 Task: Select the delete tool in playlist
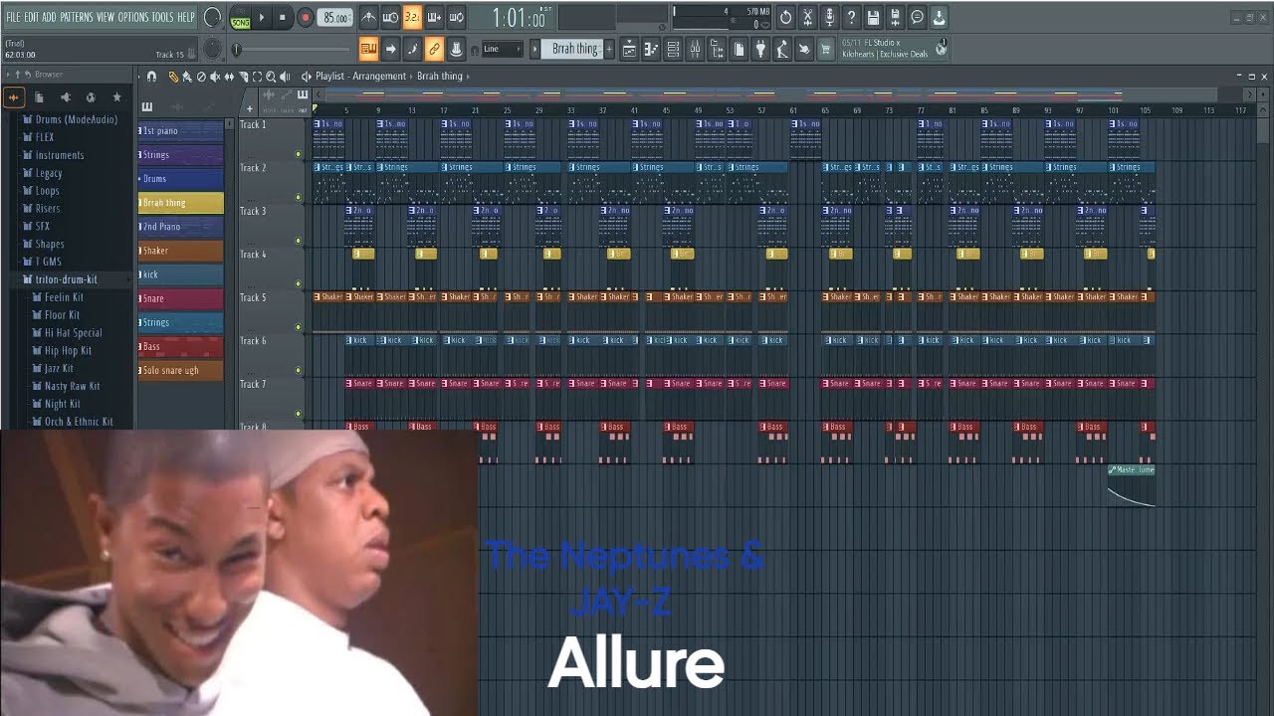201,77
